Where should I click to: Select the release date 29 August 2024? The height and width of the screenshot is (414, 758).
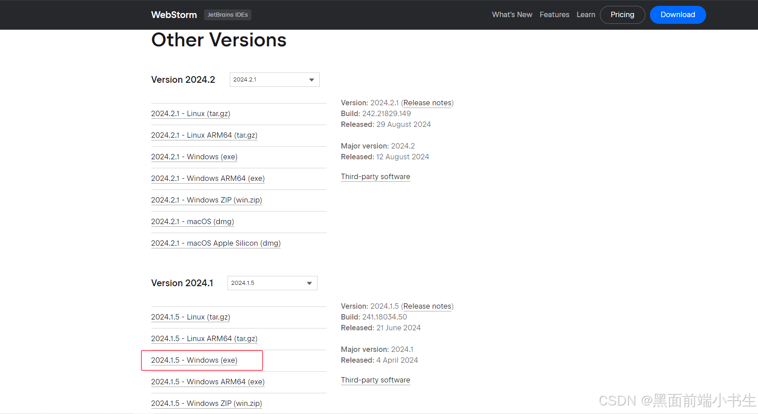click(404, 125)
